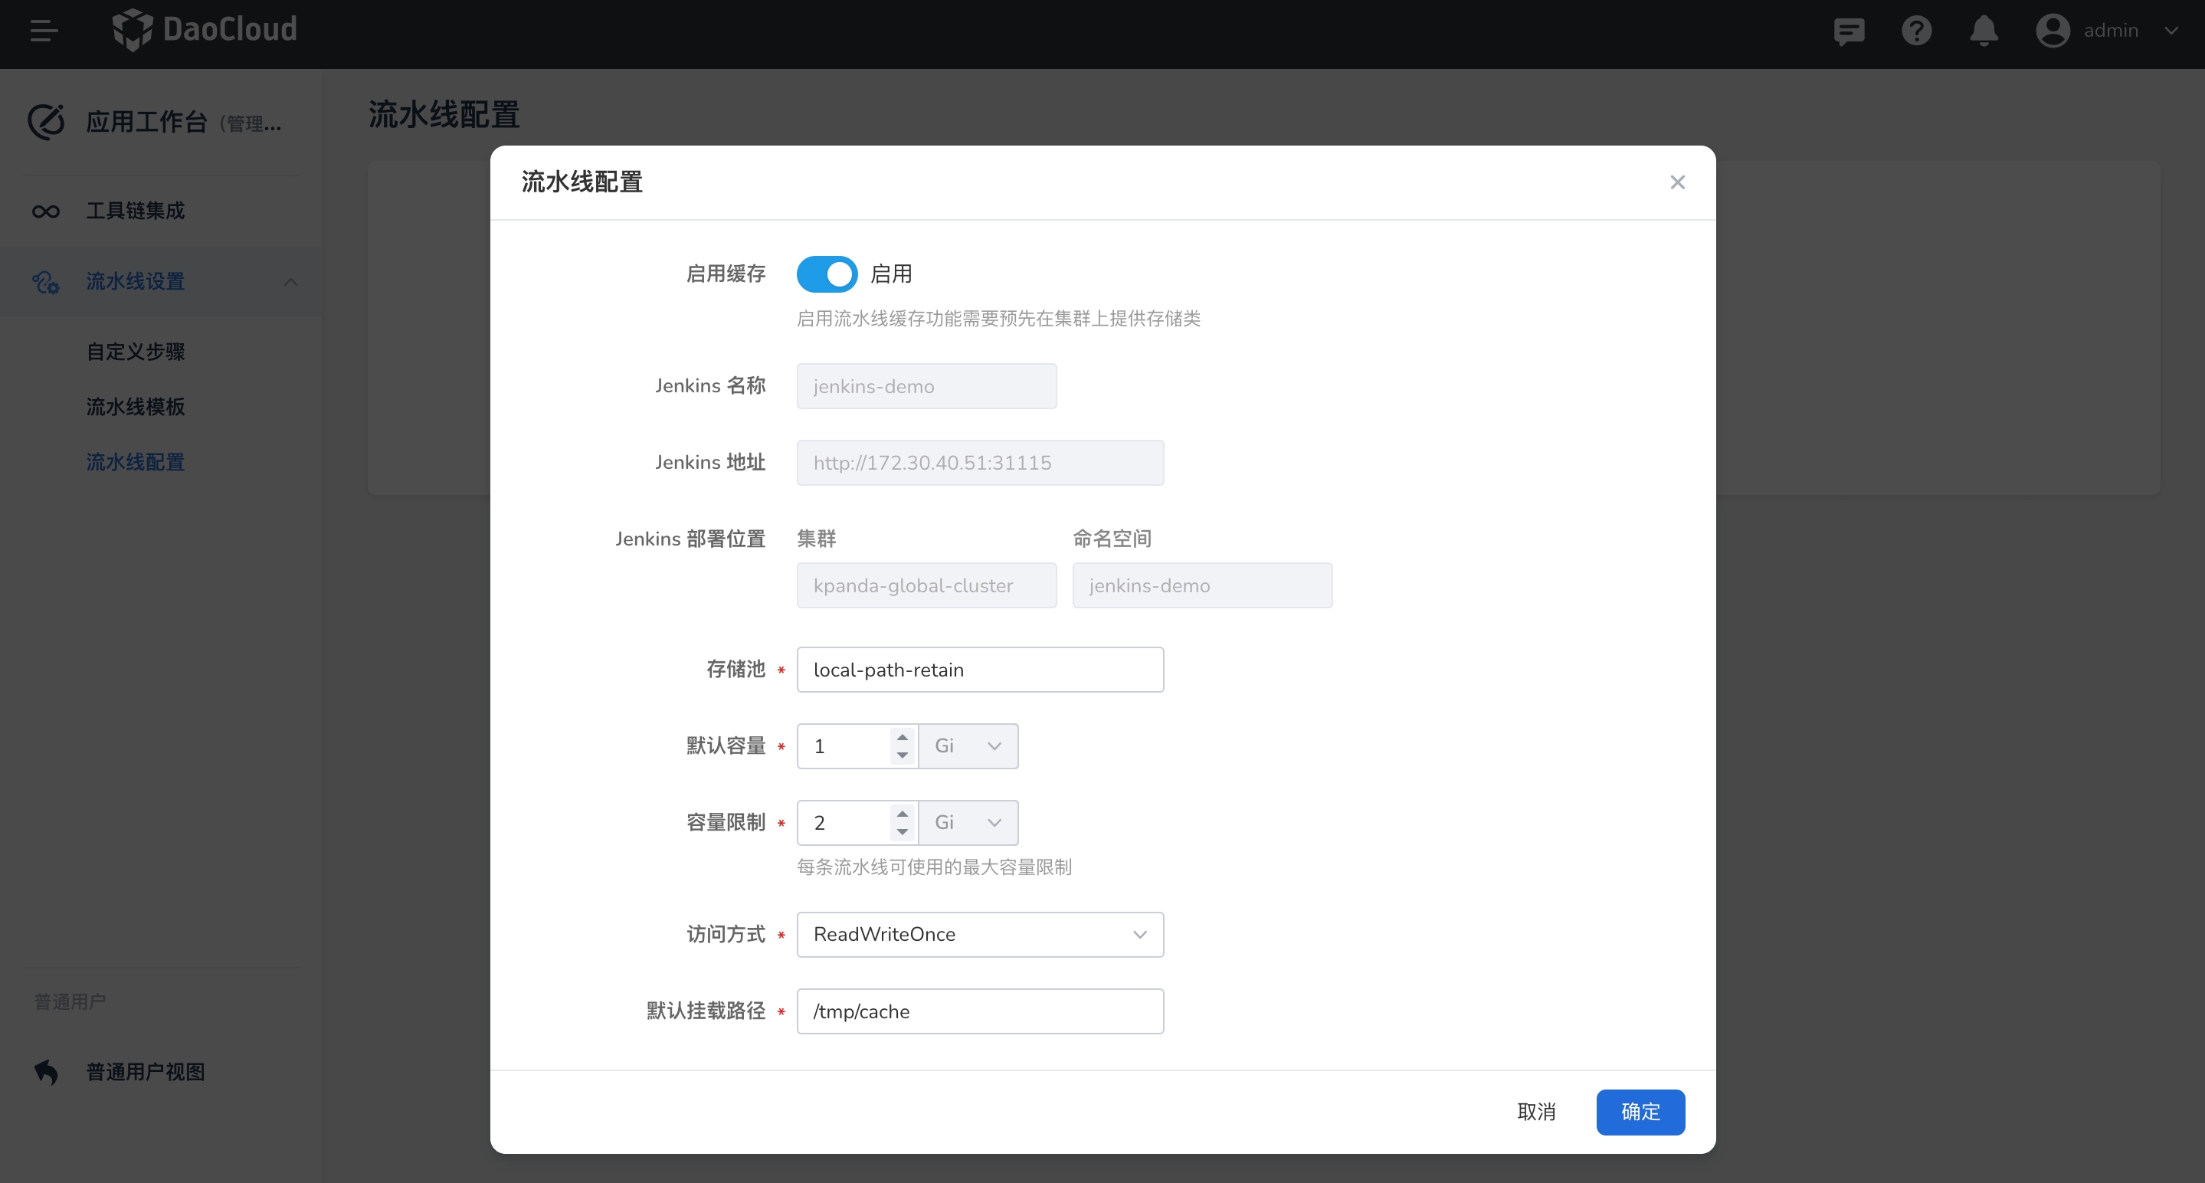Click the 普通用户视图 back arrow icon
Viewport: 2205px width, 1183px height.
[46, 1072]
